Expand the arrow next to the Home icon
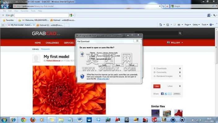The height and width of the screenshot is (123, 218). click(x=164, y=25)
